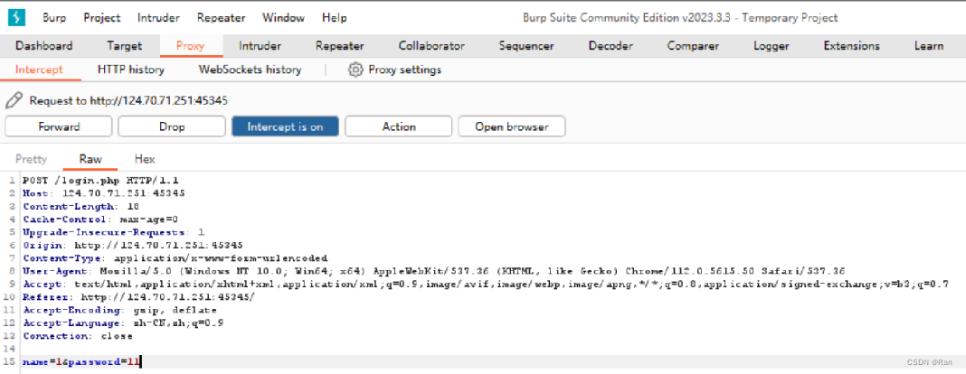Open the Repeater menu in menu bar
This screenshot has height=374, width=966.
pos(222,18)
